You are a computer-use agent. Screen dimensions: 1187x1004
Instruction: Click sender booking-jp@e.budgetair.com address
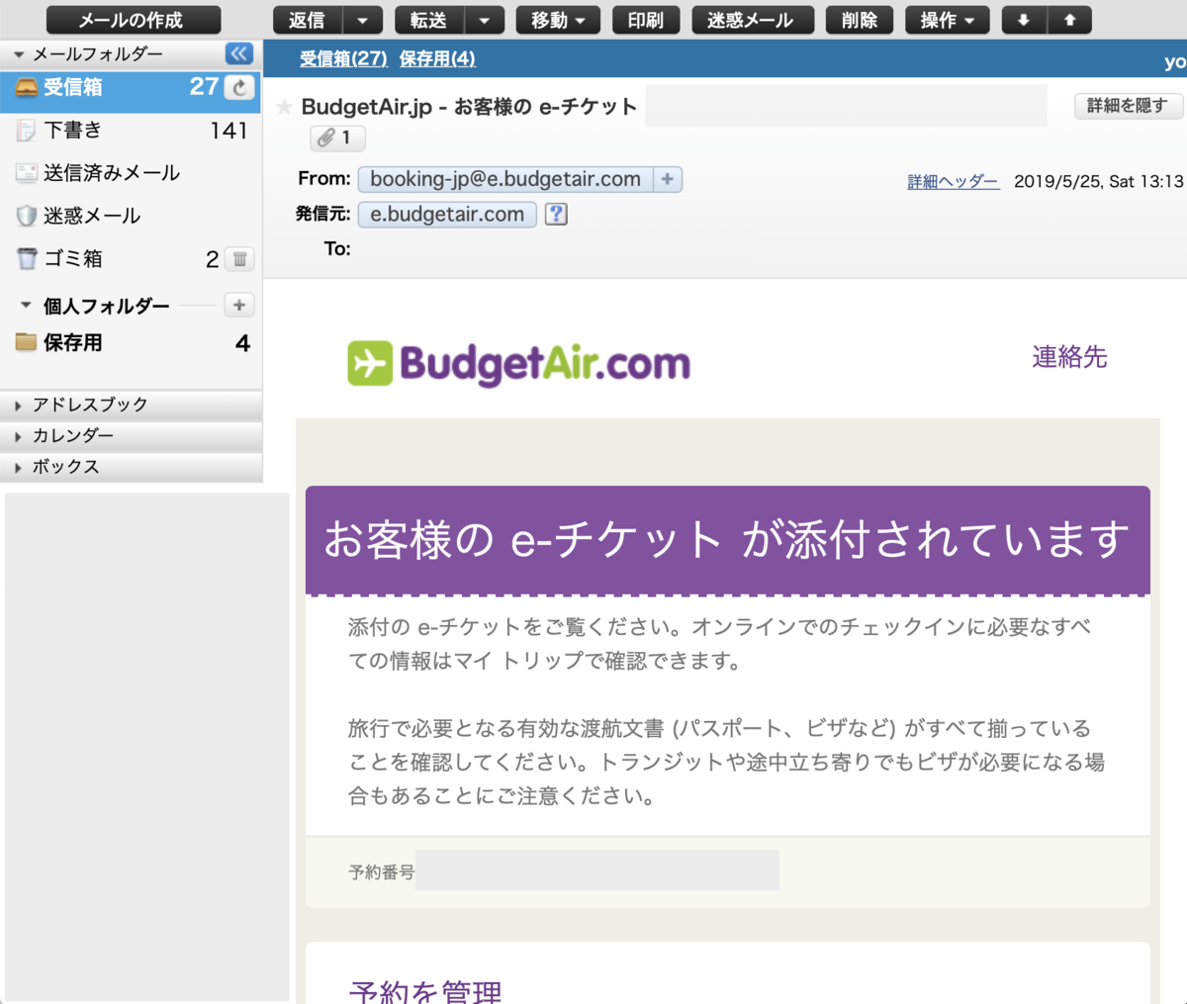[x=505, y=179]
